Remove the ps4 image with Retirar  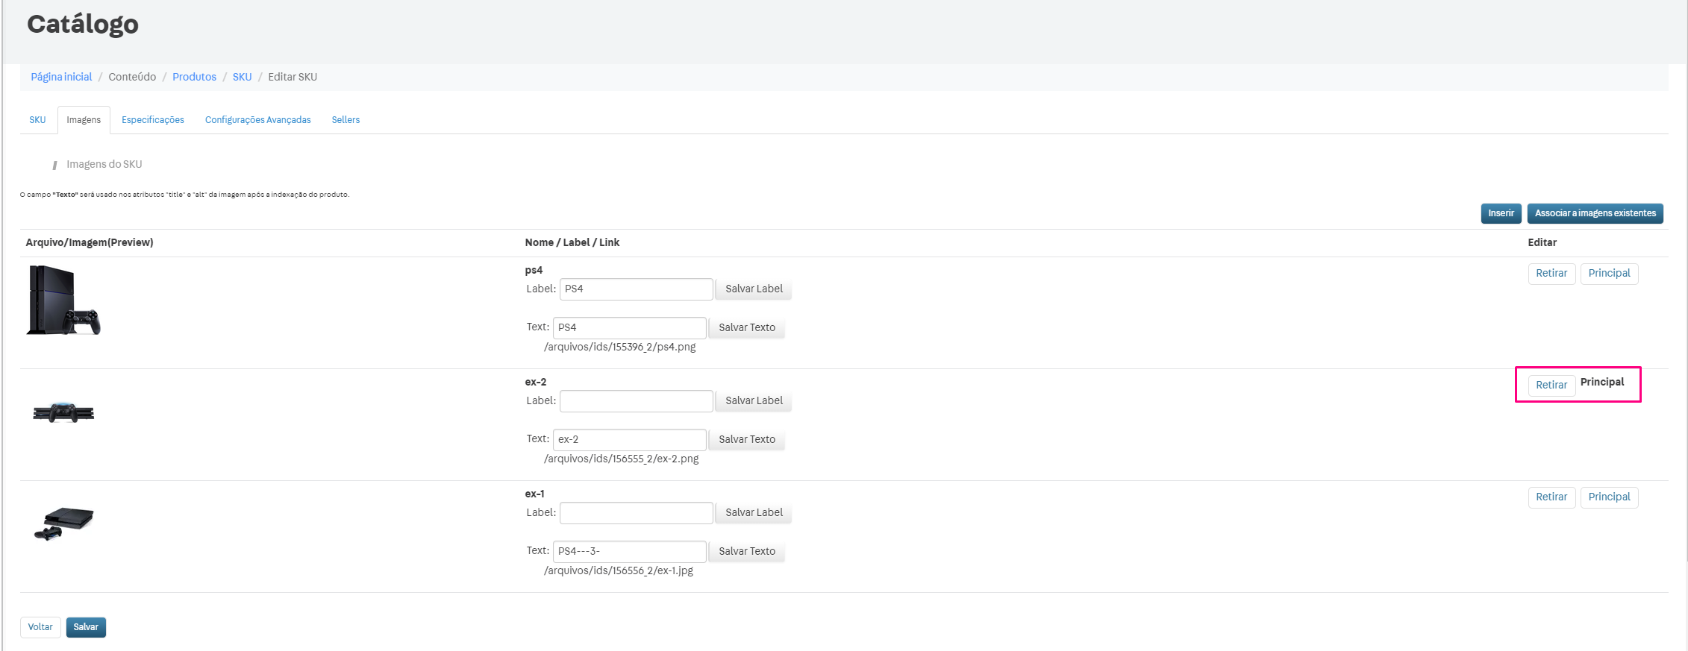point(1551,274)
